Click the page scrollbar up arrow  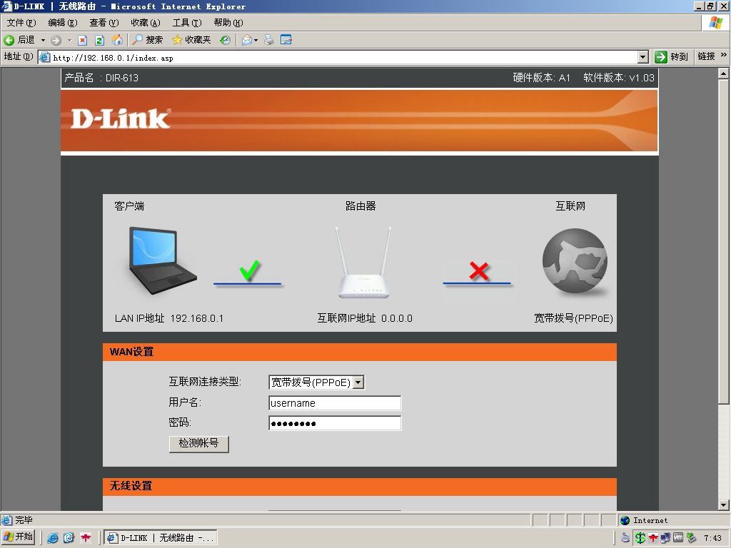point(723,73)
